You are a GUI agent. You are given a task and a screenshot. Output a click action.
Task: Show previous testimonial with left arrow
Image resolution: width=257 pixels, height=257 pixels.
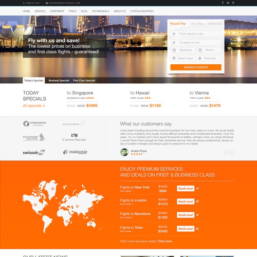pos(226,152)
